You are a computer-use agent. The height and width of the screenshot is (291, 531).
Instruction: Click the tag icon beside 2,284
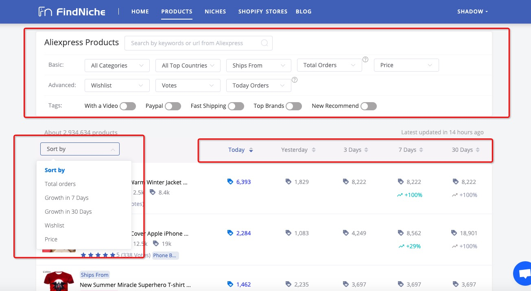(230, 233)
